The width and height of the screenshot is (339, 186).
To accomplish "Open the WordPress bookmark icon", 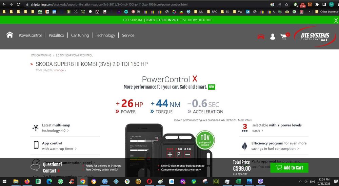I will coord(188,11).
